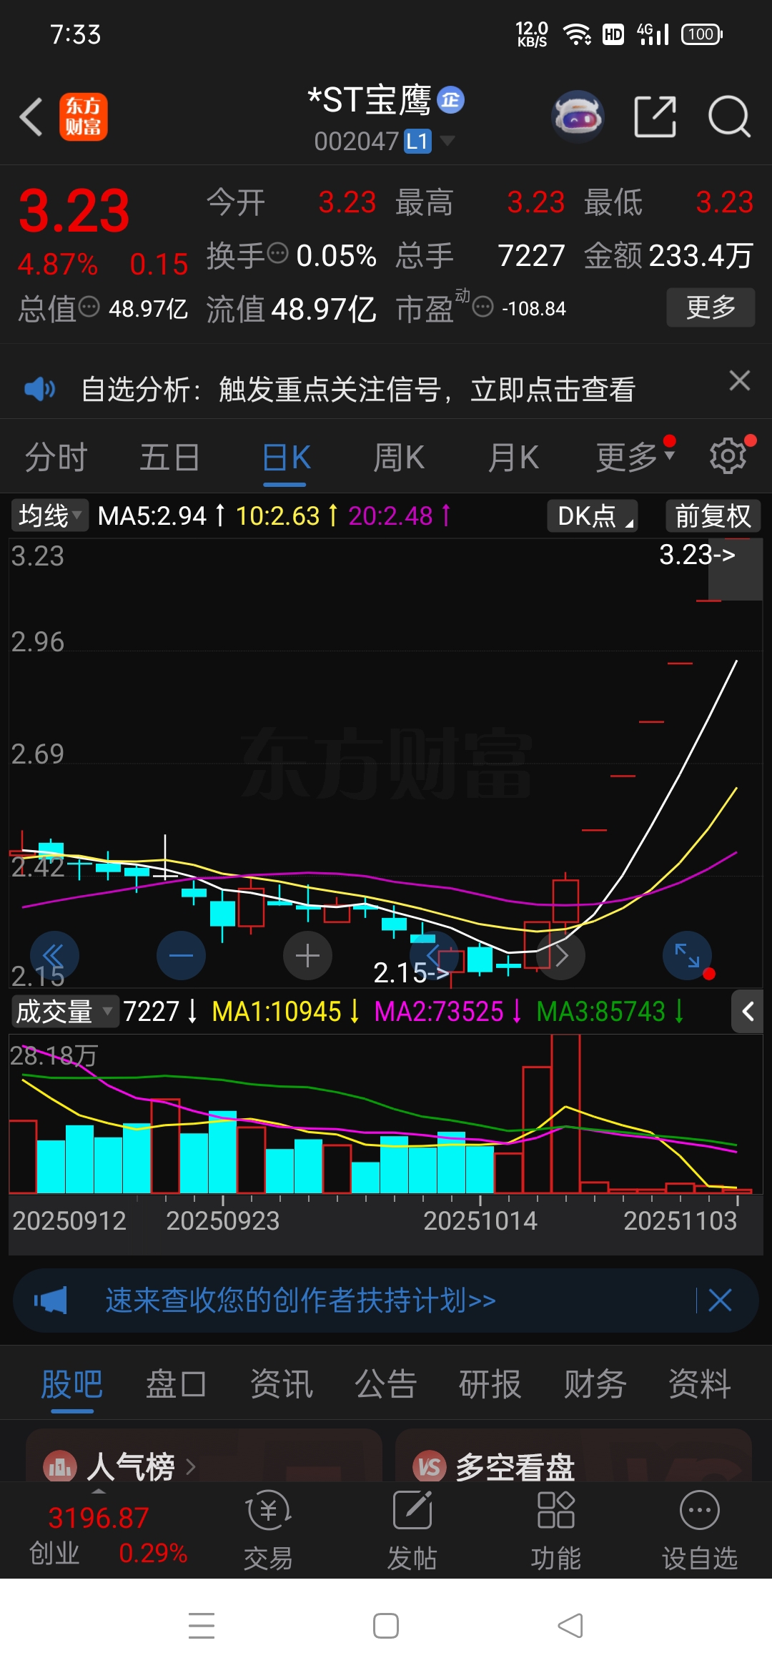Toggle the DK点 indicator
The height and width of the screenshot is (1673, 772).
[x=593, y=515]
